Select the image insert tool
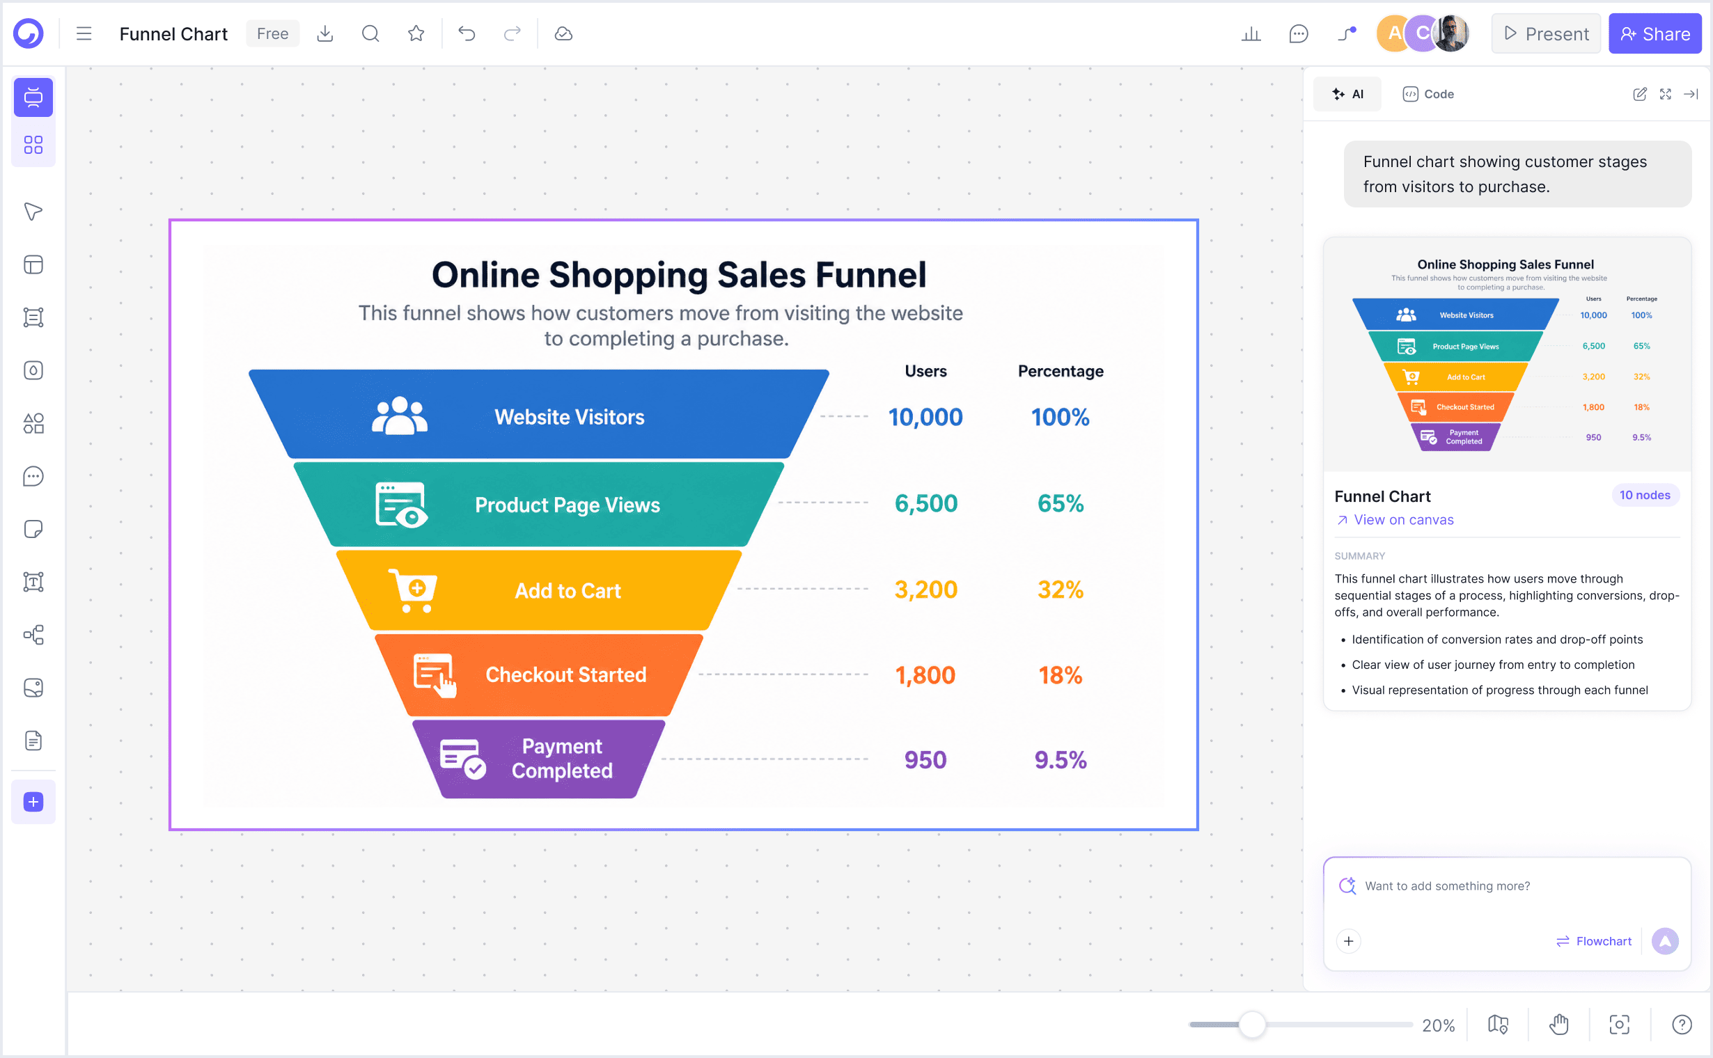Image resolution: width=1713 pixels, height=1058 pixels. click(33, 688)
